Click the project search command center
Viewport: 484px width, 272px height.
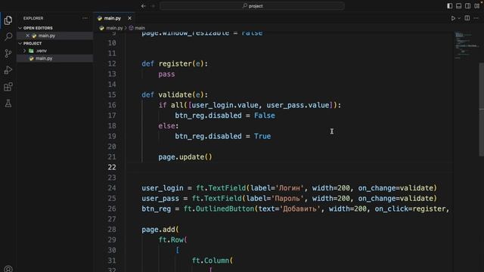(252, 6)
